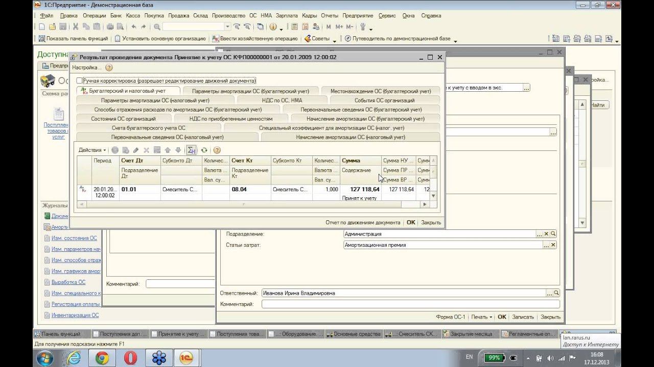Click Ввести хозяйственную операцию toolbar button
The image size is (654, 367).
point(255,39)
